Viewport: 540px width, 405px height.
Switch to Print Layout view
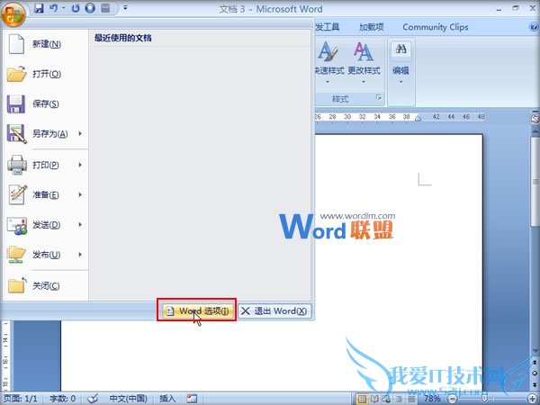[x=362, y=399]
